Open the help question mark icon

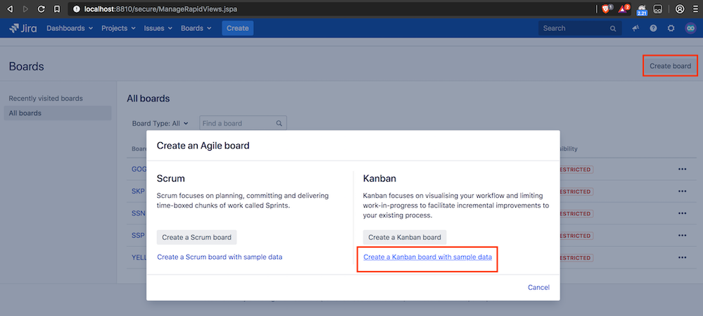[653, 28]
